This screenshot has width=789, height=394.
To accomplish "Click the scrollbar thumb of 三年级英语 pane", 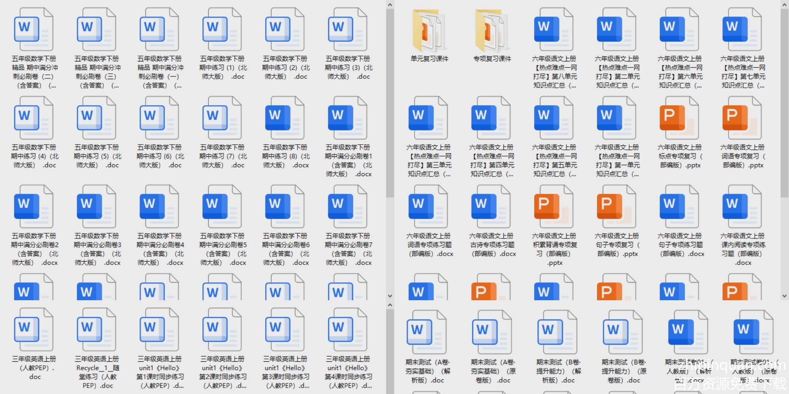I will coord(390,351).
